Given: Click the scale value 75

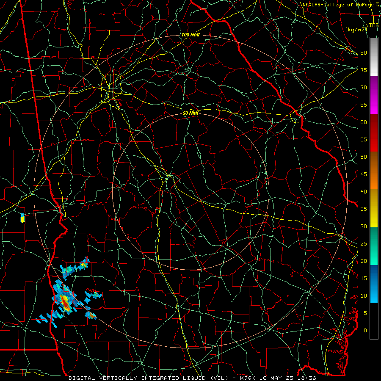Looking at the screenshot, I should 364,70.
